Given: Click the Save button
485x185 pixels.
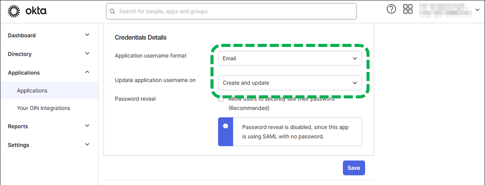Looking at the screenshot, I should [354, 168].
